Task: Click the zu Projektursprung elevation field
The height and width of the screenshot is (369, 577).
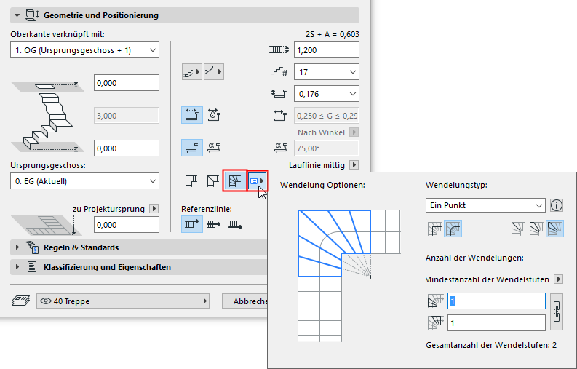Action: tap(127, 225)
